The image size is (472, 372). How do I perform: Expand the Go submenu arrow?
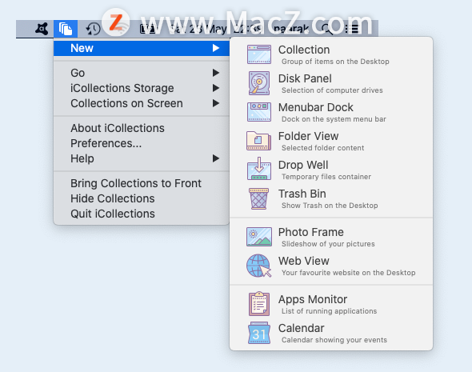215,73
